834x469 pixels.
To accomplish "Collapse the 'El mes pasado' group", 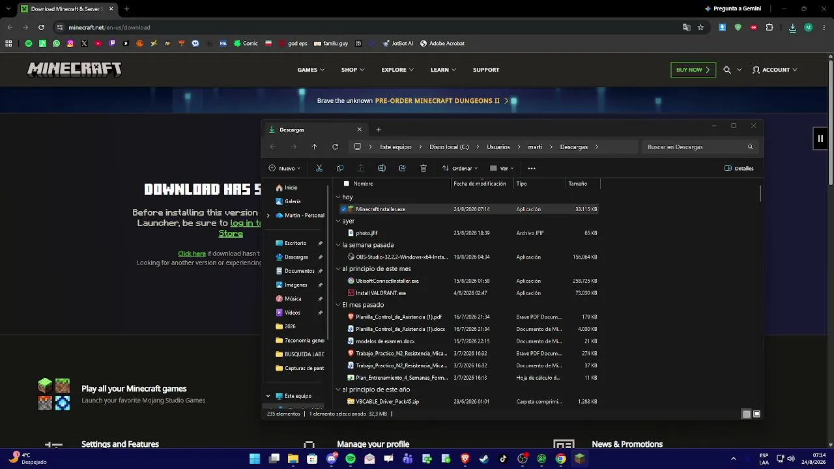I will (338, 305).
